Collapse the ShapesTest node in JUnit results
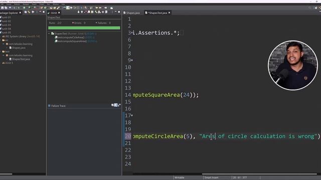Screen dimensions: 321x180 click(x=49, y=33)
